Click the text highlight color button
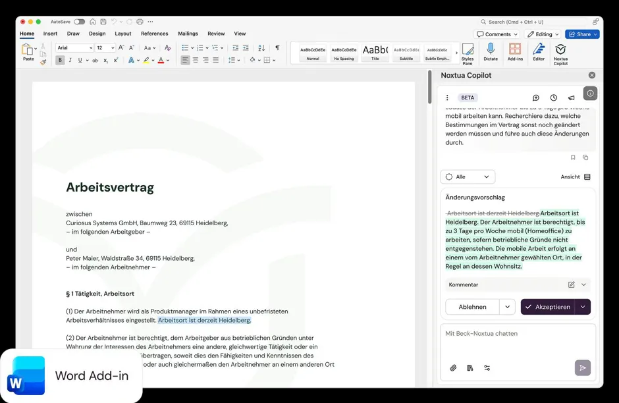The height and width of the screenshot is (403, 619). [x=146, y=60]
